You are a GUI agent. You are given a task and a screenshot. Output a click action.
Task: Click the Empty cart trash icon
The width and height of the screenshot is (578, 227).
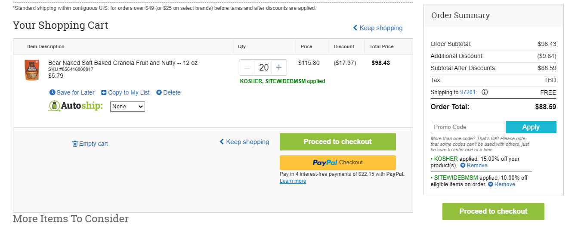click(x=75, y=144)
